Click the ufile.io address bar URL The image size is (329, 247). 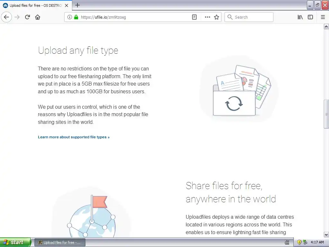point(103,17)
